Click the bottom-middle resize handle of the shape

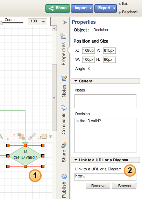coord(25,166)
